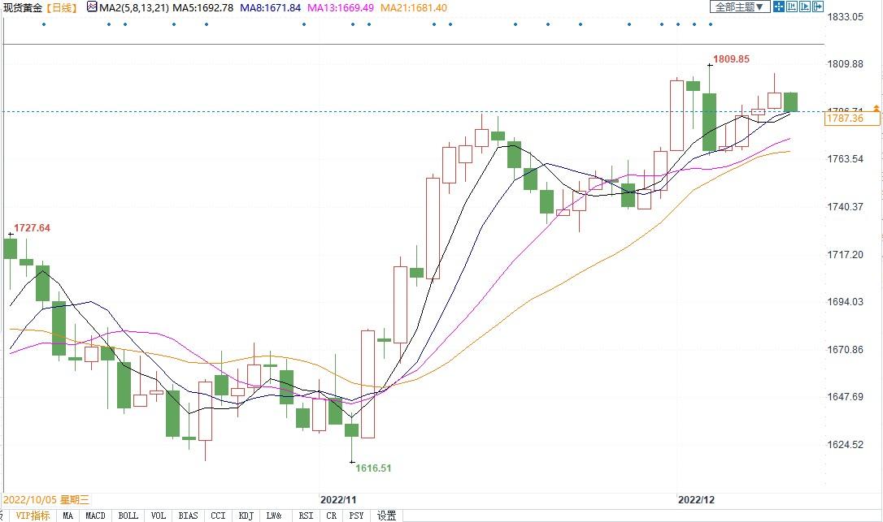
Task: Open the 日线 period selector
Action: (x=62, y=7)
